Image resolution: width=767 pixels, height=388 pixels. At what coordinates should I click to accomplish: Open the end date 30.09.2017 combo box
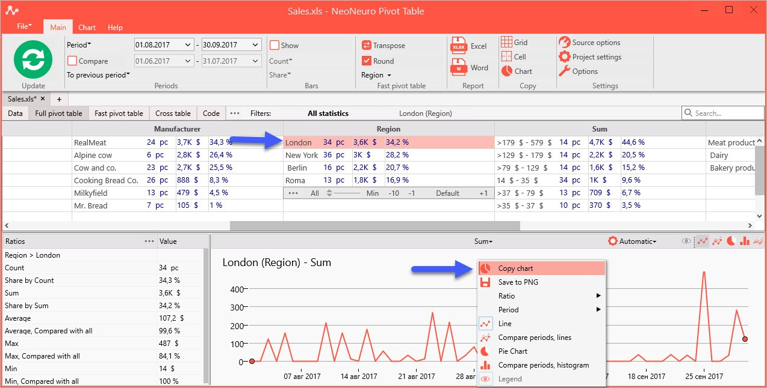coord(231,44)
